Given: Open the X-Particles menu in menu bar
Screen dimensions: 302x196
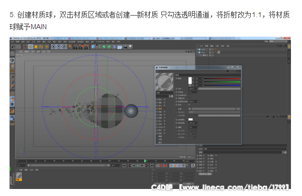Looking at the screenshot, I should click(100, 42).
